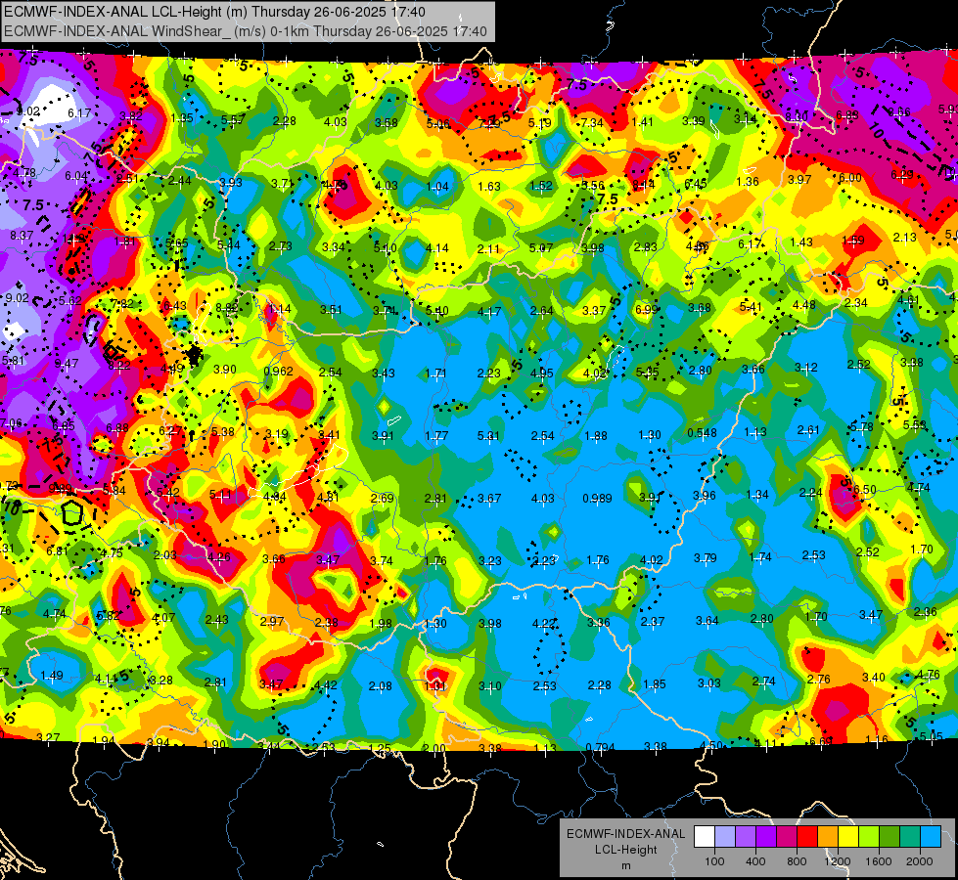This screenshot has height=880, width=958.
Task: Click the teal legend swatch
Action: tap(910, 836)
